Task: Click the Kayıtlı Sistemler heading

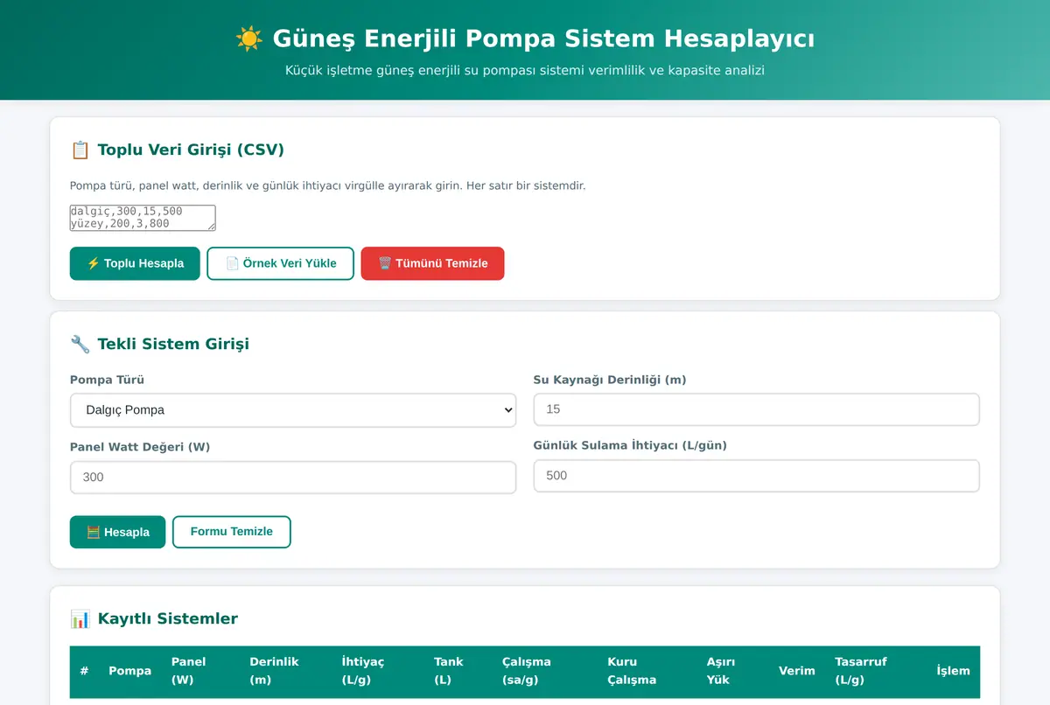Action: [x=167, y=618]
